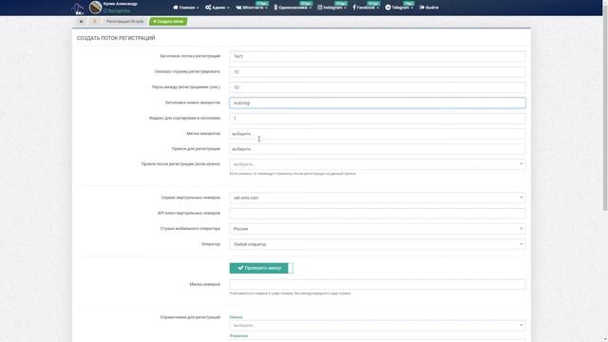
Task: Click the green Создать поток button
Action: (x=168, y=21)
